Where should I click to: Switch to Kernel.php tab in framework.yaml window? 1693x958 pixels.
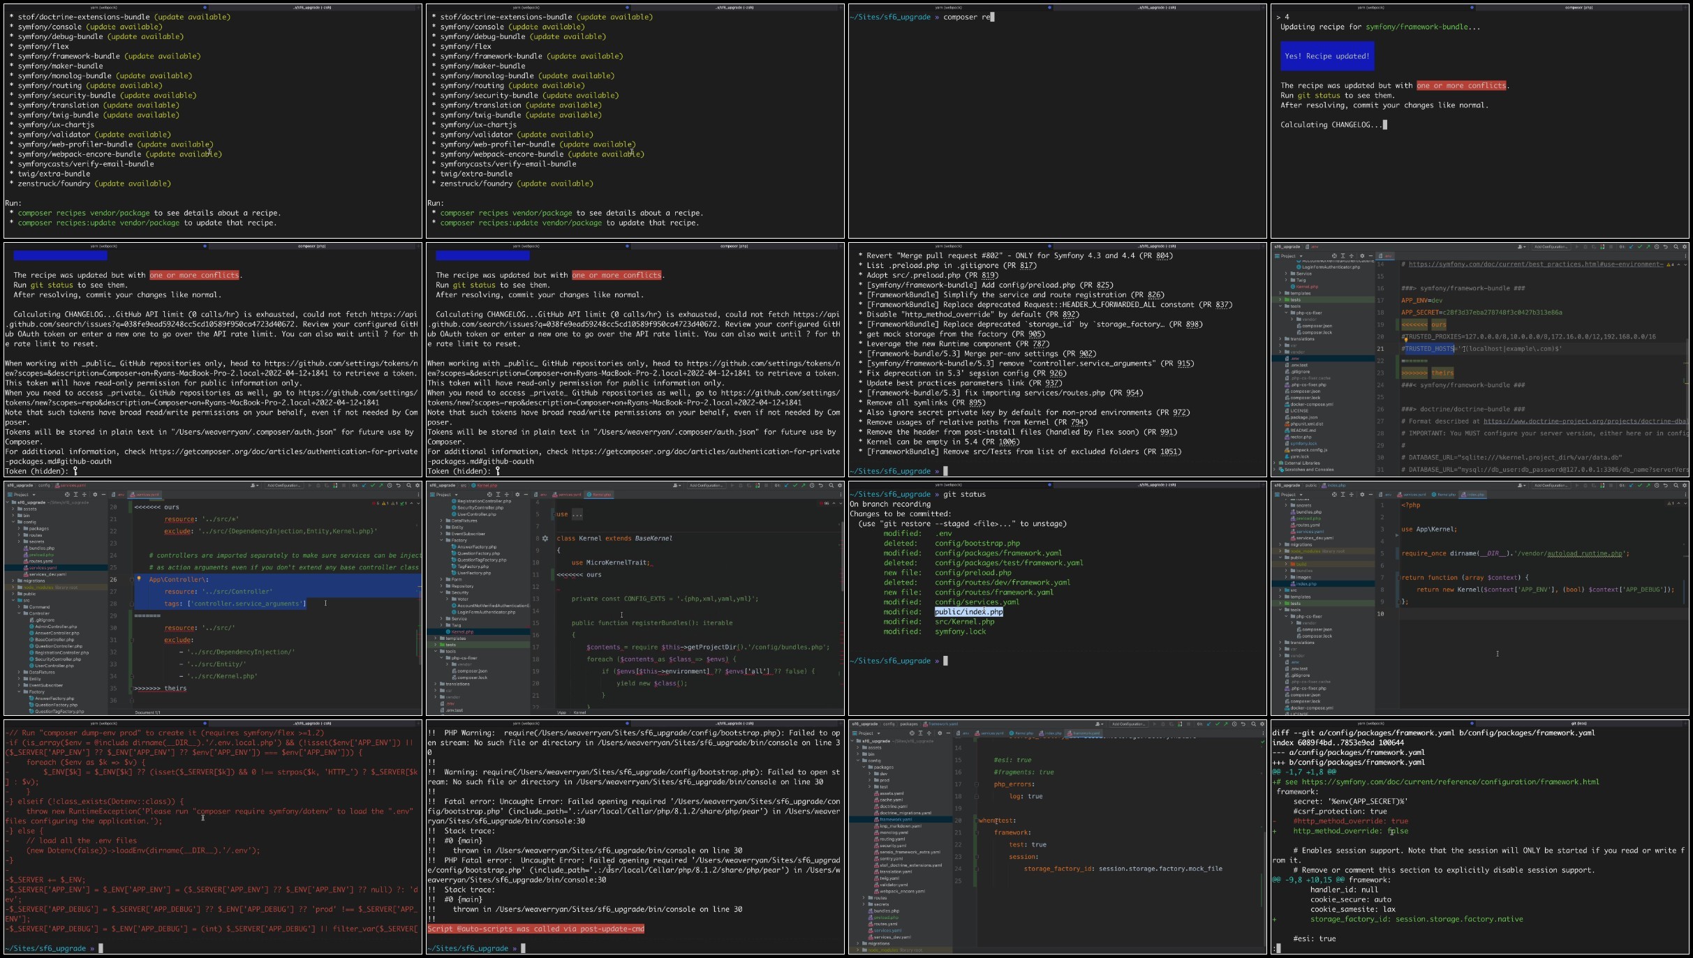click(1021, 733)
